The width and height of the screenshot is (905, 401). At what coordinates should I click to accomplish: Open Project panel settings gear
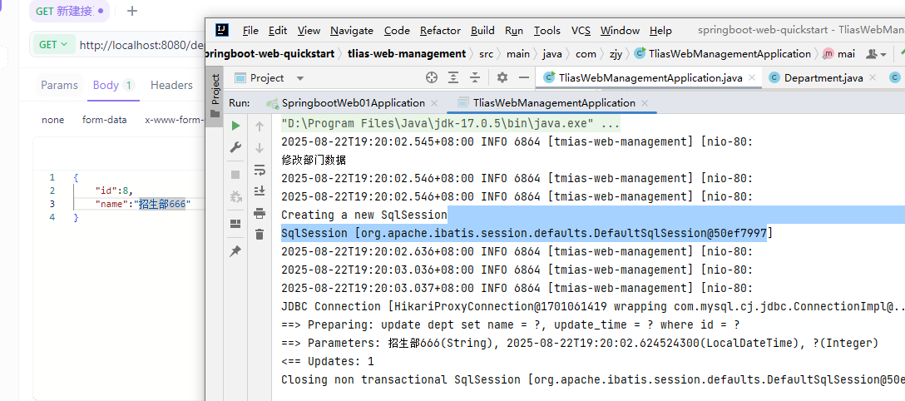502,77
